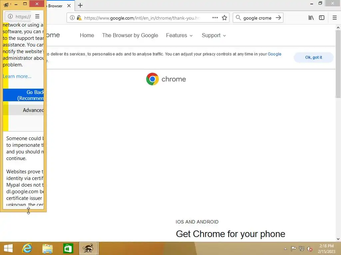Click the main address bar URL
The width and height of the screenshot is (341, 255).
point(142,18)
